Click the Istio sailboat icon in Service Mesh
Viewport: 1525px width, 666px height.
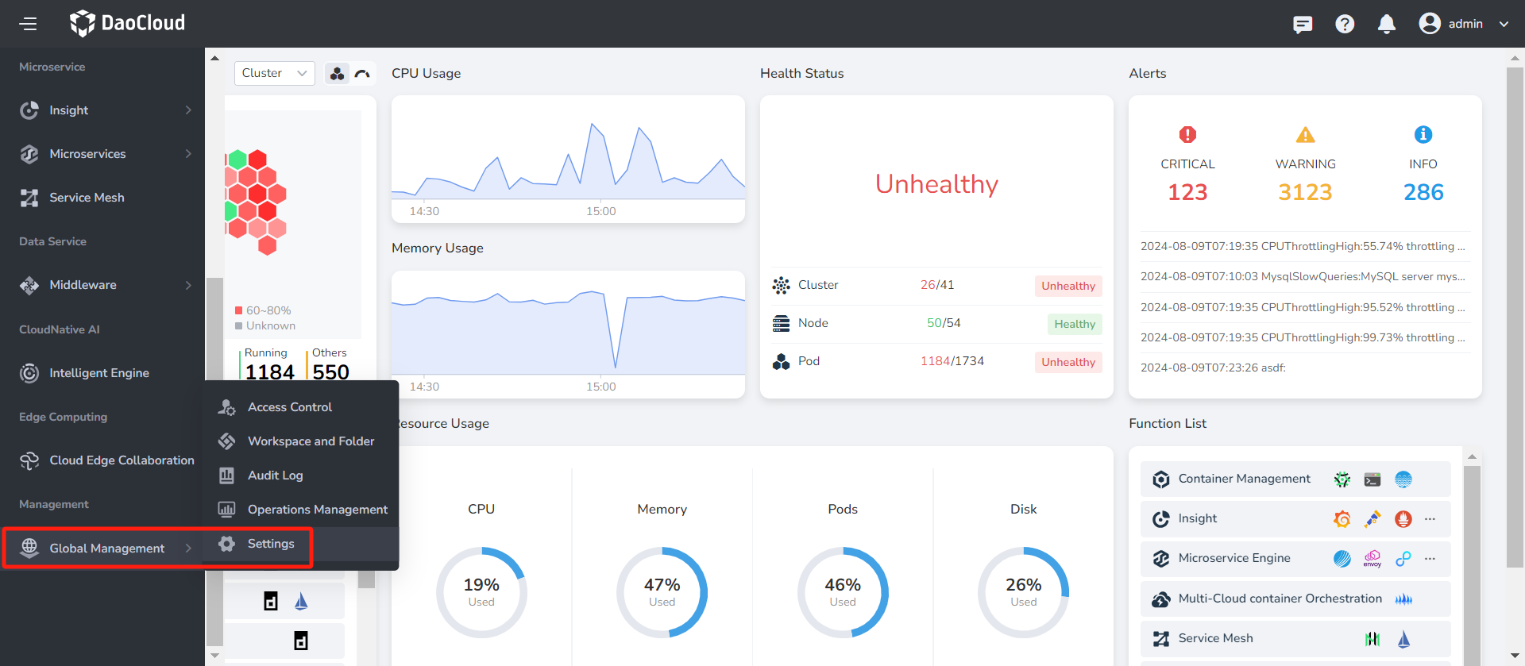coord(1403,639)
